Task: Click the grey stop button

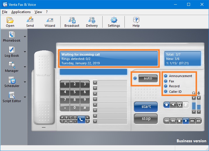Action: coord(146,119)
